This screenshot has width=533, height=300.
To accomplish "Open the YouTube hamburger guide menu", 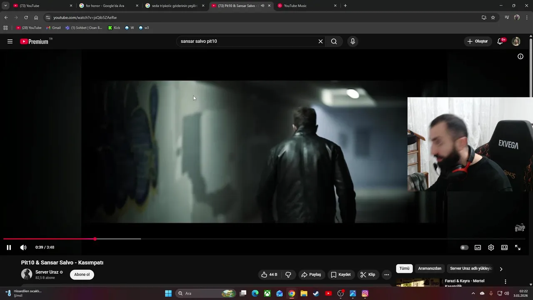I will click(10, 41).
